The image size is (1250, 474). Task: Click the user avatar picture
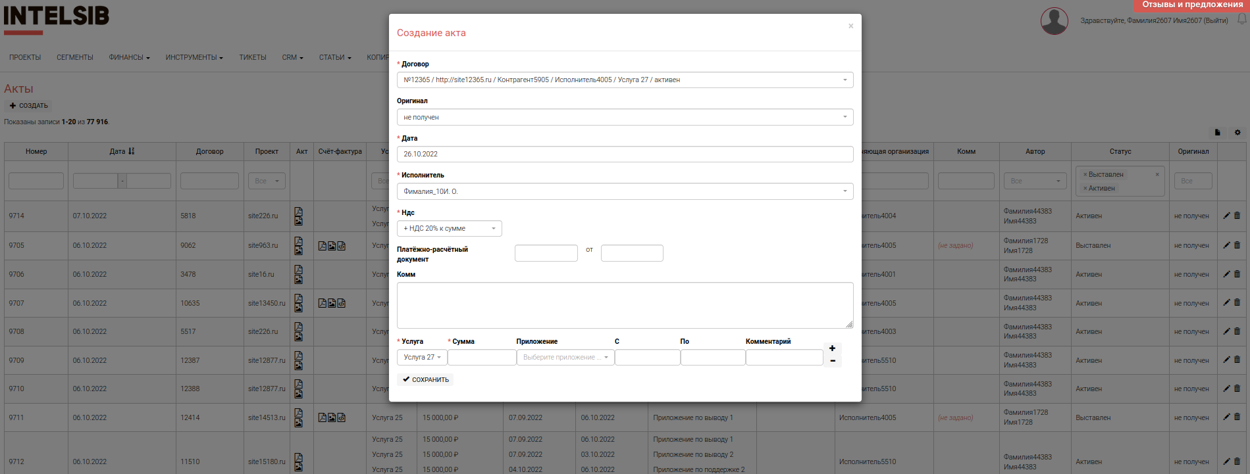[1054, 21]
